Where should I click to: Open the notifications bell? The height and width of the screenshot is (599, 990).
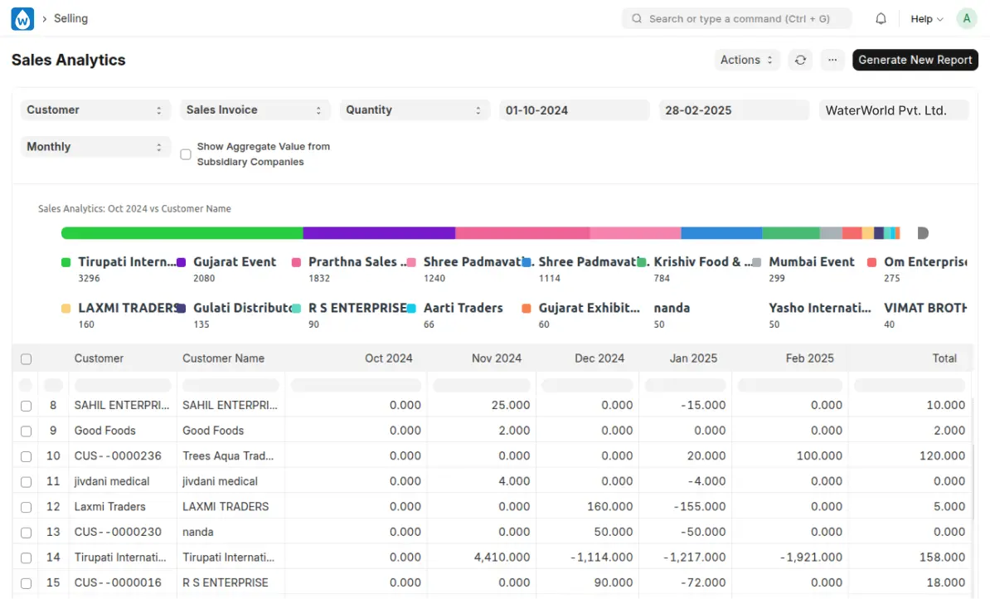(881, 18)
